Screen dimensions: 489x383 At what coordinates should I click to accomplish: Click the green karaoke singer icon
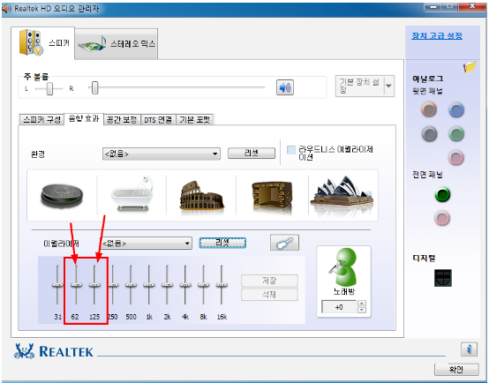point(343,267)
